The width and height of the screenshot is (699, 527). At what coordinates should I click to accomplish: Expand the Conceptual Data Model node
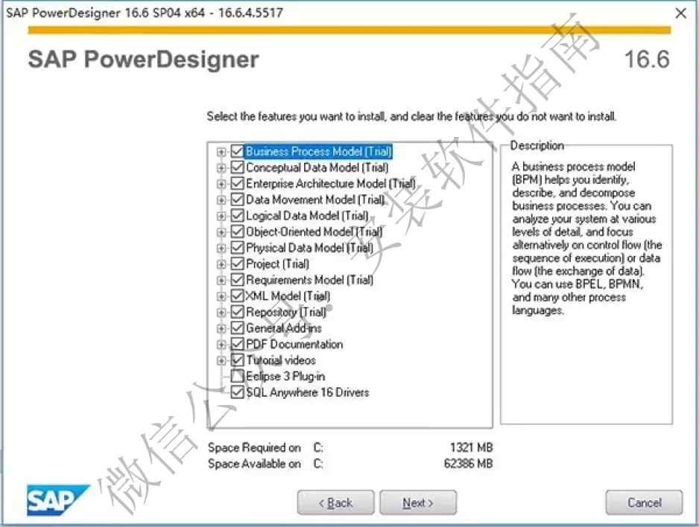click(x=221, y=167)
